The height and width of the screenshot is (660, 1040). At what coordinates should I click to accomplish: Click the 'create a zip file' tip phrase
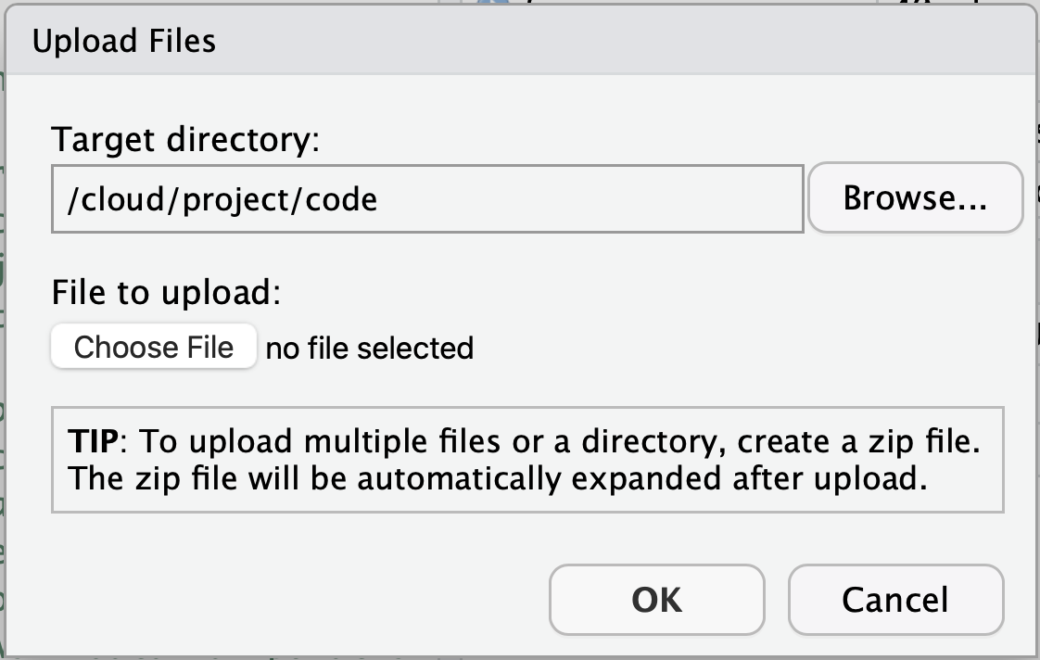pyautogui.click(x=858, y=442)
